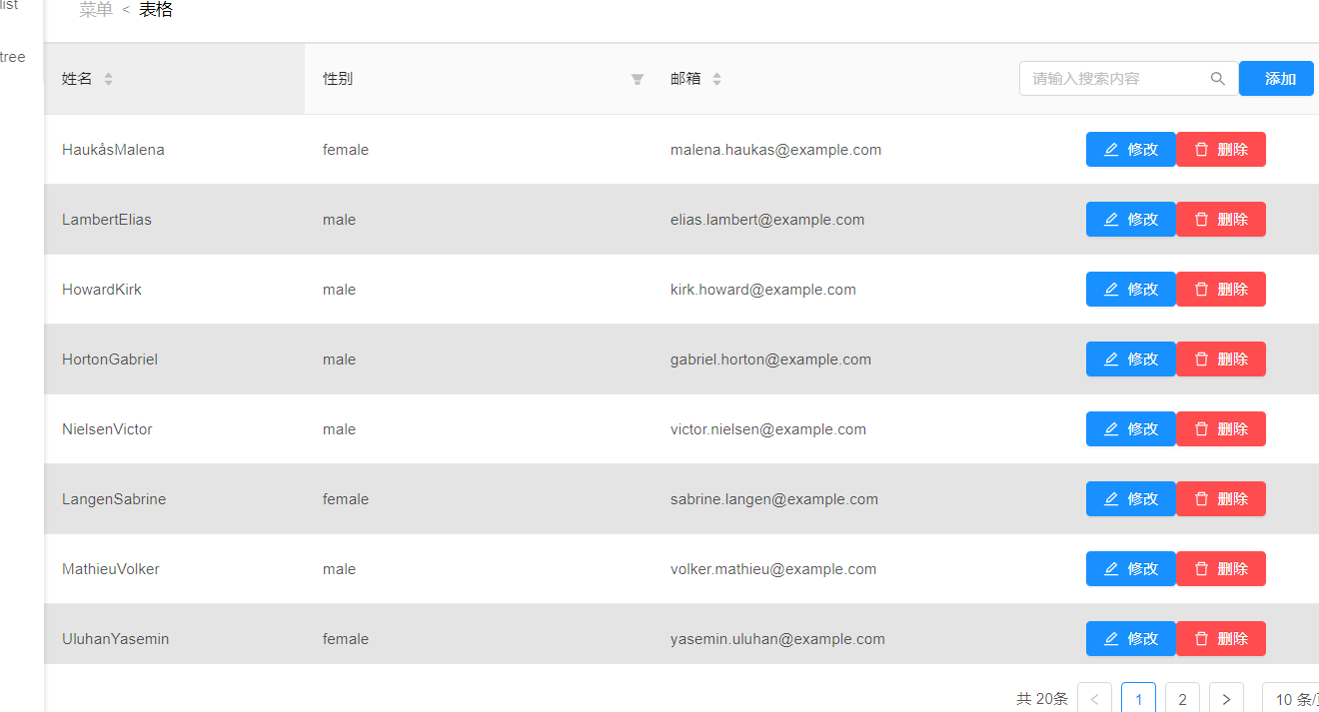Click 删除 for NielsenVictor's row
This screenshot has width=1319, height=712.
tap(1220, 428)
